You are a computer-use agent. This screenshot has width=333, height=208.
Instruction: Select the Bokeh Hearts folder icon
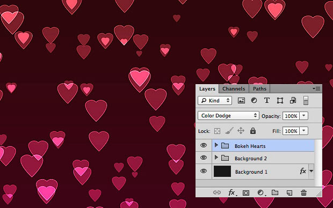pos(225,146)
